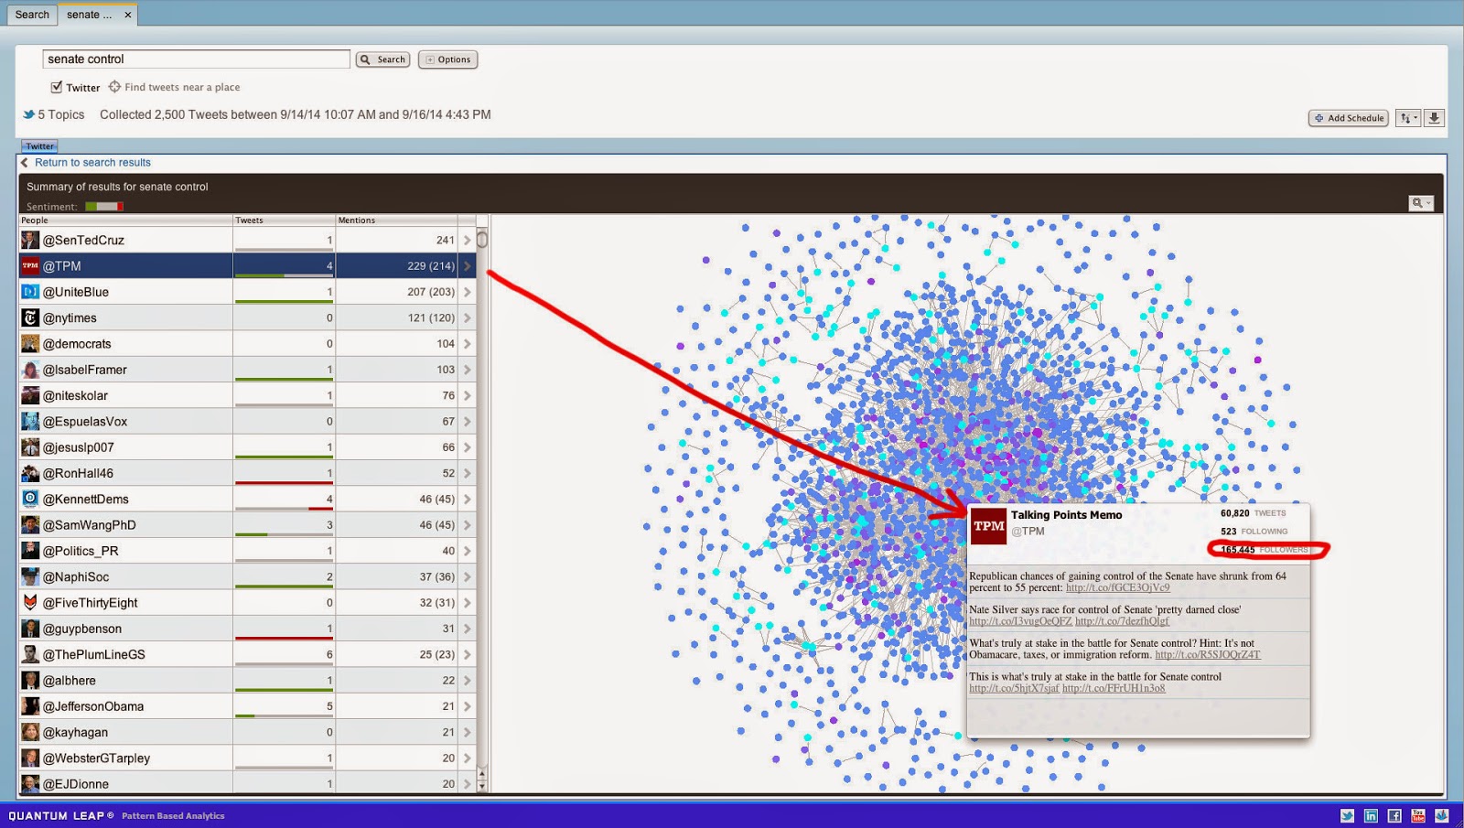Open the Twitter page via the bird icon
The width and height of the screenshot is (1464, 828).
click(x=1348, y=814)
